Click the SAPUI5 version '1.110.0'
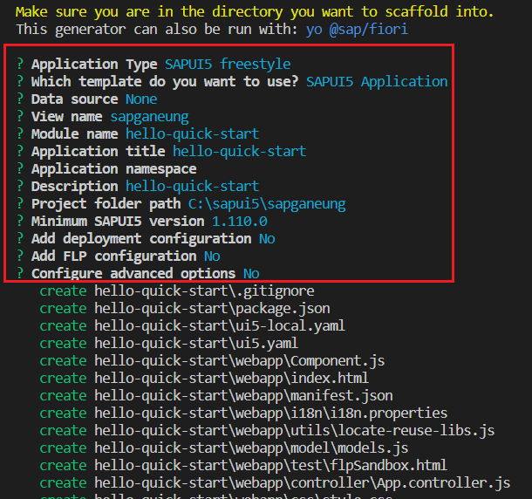The height and width of the screenshot is (499, 532). pyautogui.click(x=240, y=222)
